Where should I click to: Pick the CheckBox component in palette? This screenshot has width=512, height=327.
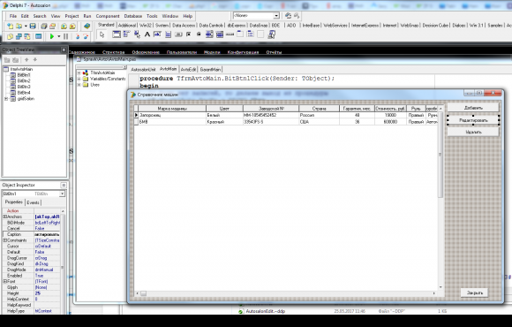pyautogui.click(x=188, y=34)
